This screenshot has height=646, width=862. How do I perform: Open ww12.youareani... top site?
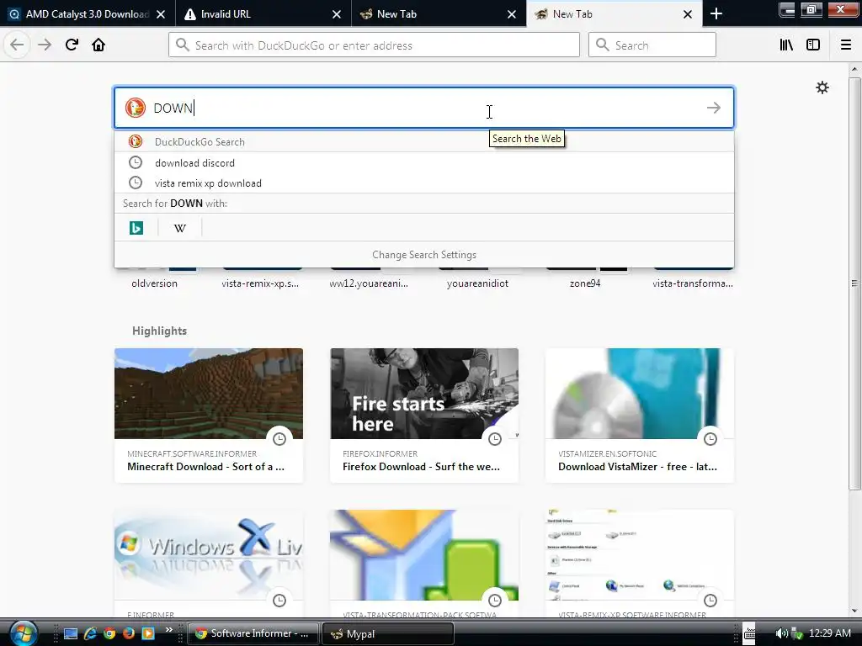point(369,283)
